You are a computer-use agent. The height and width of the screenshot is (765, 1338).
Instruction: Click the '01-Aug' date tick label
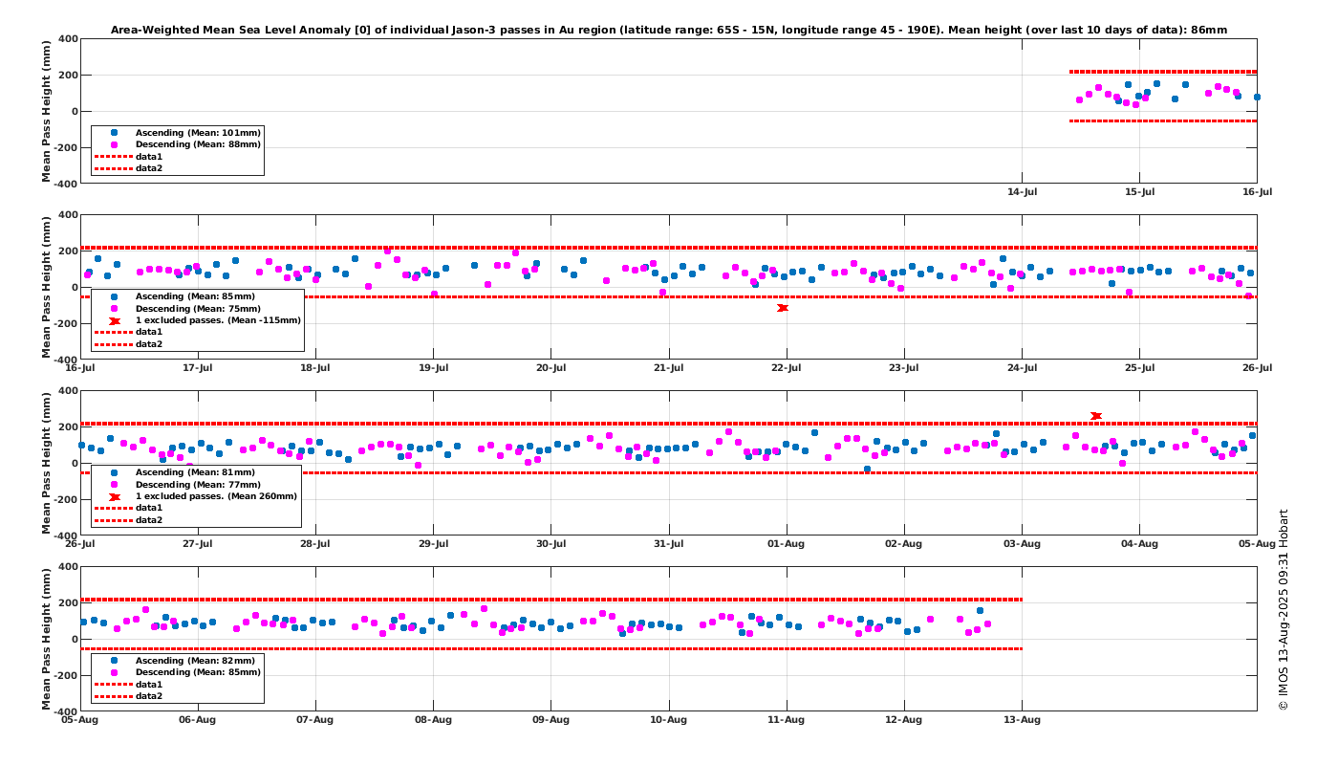click(x=786, y=544)
